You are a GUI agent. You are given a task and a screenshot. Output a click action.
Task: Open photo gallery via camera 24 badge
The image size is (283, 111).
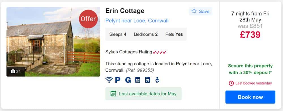click(x=16, y=72)
